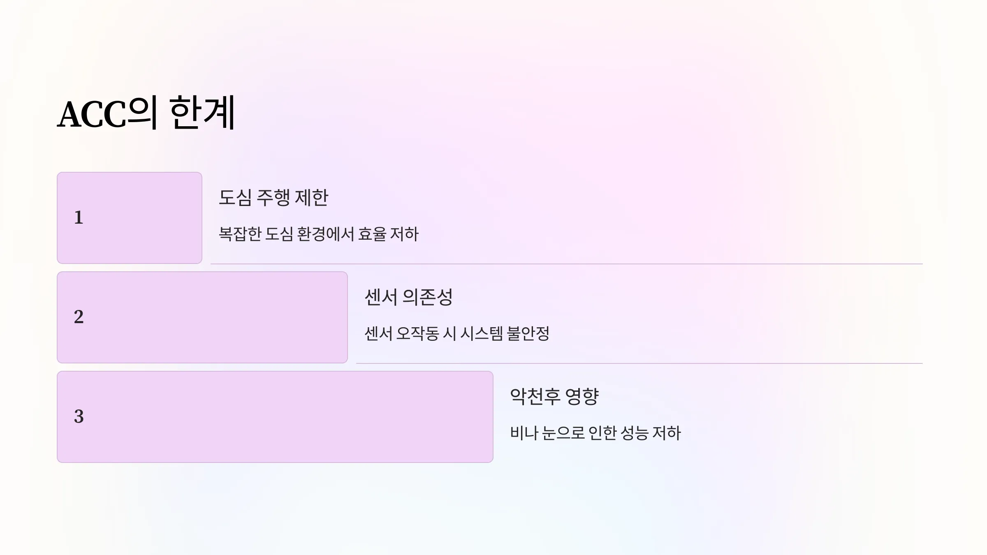Click the number 2 label
Screen dimensions: 987x555
point(79,317)
